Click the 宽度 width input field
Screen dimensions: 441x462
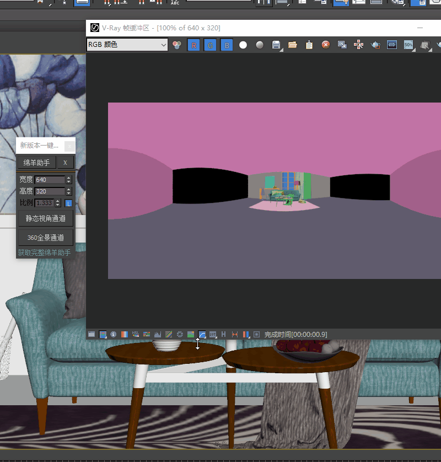(x=50, y=180)
